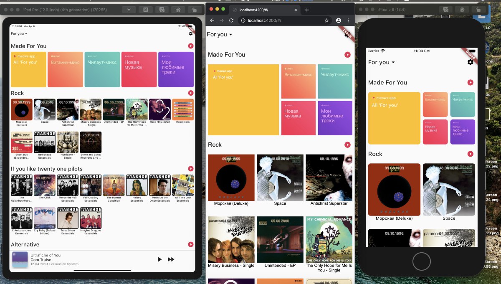Go Home in iPhone 8 simulator toolbar

pyautogui.click(x=462, y=9)
